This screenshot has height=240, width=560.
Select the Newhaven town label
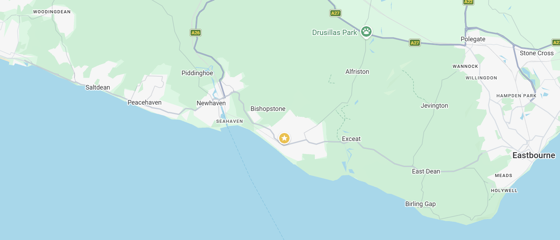pos(211,103)
